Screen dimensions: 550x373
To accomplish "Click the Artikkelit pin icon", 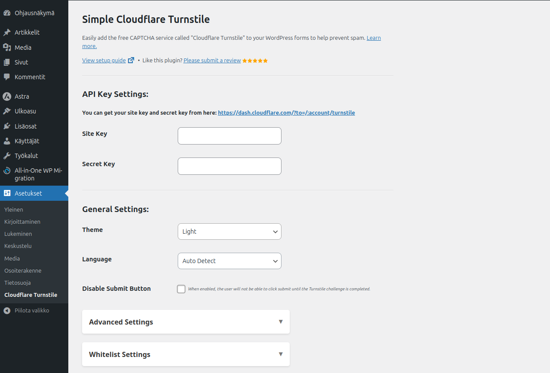I will point(7,32).
